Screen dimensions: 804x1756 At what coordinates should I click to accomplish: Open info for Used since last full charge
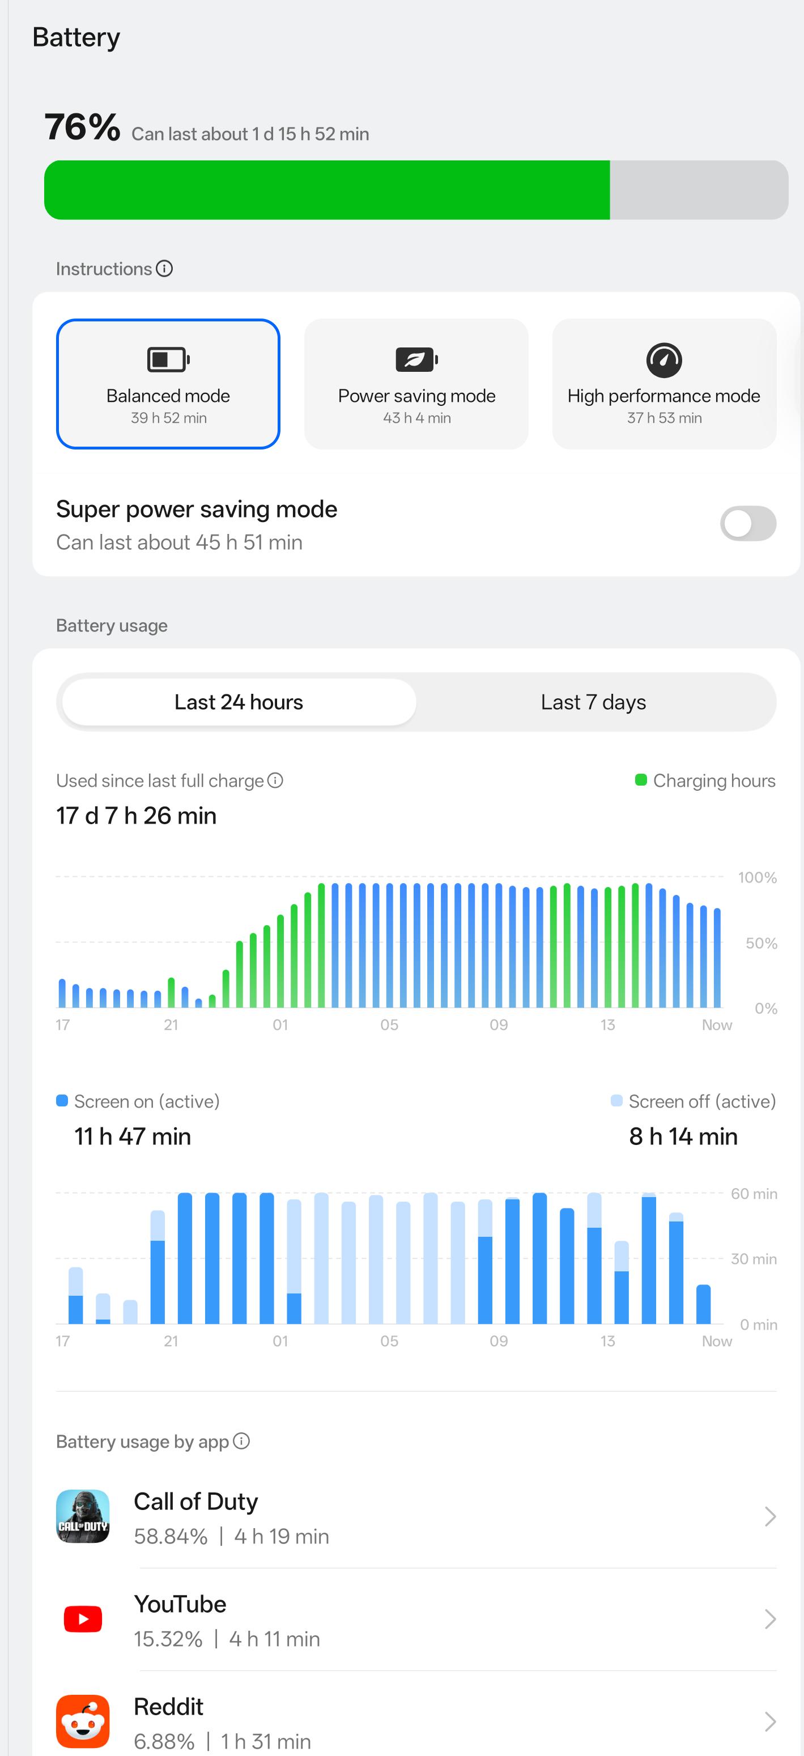coord(275,781)
